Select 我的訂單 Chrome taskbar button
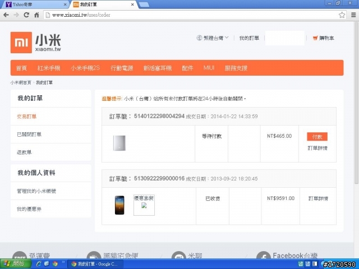The height and width of the screenshot is (269, 359). (95, 264)
